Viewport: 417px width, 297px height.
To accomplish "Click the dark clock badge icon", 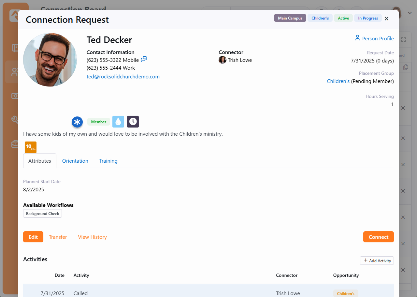I will (133, 122).
